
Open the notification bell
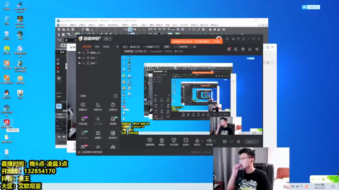pyautogui.click(x=250, y=49)
